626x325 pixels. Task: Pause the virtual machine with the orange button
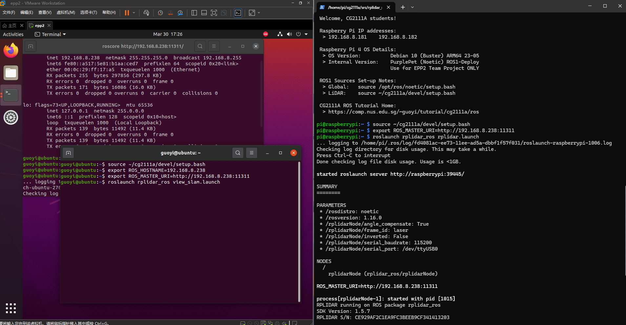click(x=127, y=13)
